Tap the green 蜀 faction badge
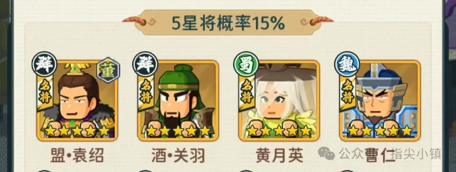 click(246, 64)
